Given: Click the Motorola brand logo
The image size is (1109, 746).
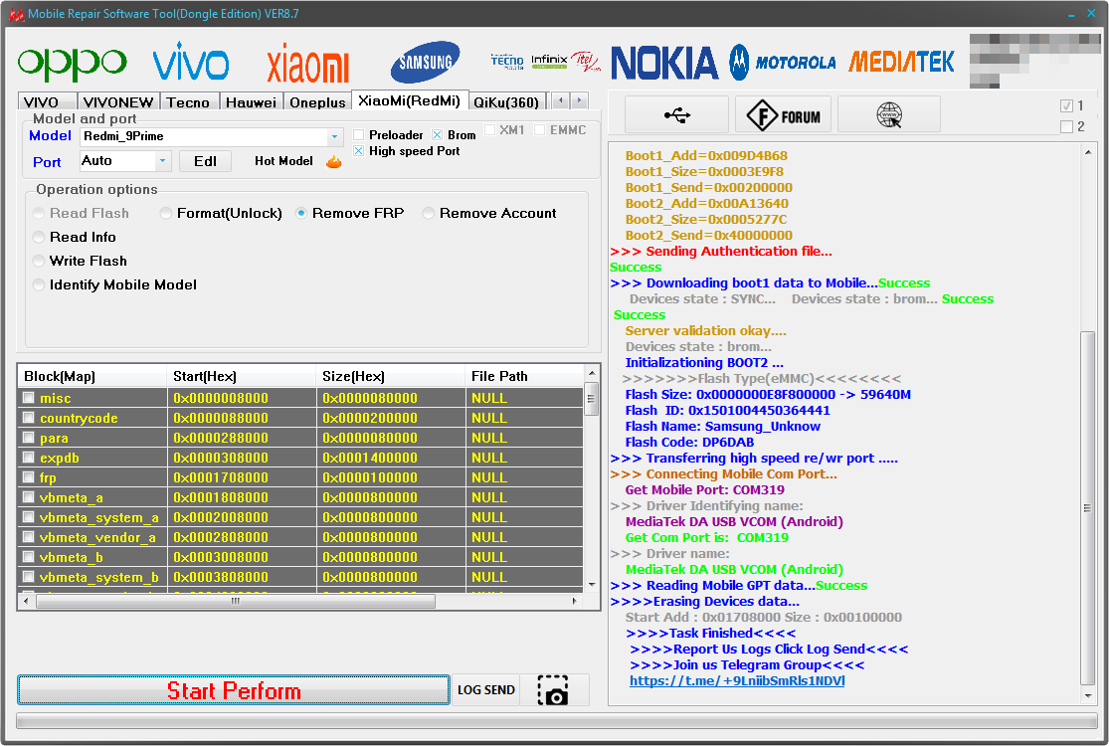Looking at the screenshot, I should coord(782,63).
